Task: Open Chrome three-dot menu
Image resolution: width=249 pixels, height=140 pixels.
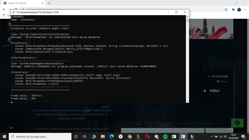Action: 245,9
